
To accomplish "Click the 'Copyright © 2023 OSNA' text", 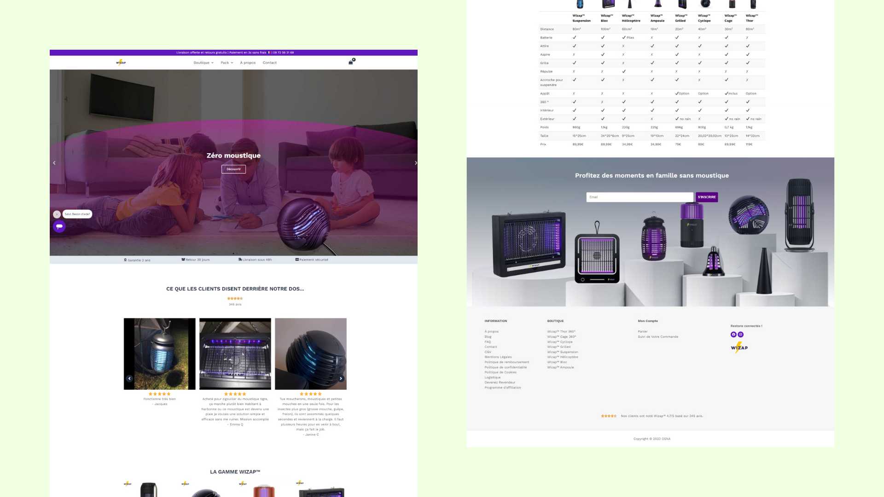I will [652, 439].
